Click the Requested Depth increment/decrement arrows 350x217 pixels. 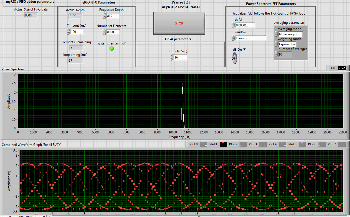coord(105,16)
